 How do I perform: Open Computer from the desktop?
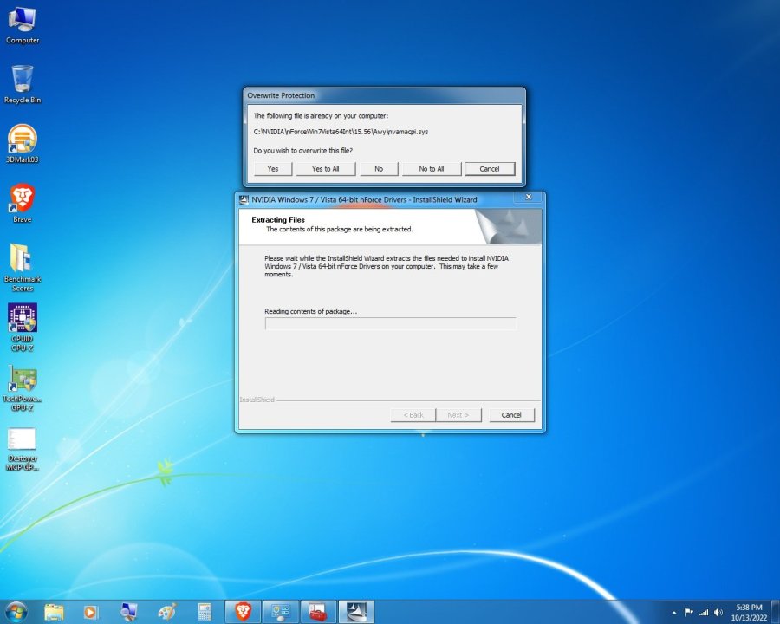tap(22, 19)
